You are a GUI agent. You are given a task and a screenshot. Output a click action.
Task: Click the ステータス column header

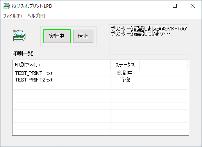(x=125, y=65)
